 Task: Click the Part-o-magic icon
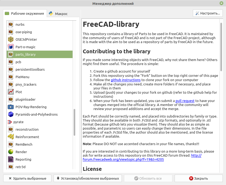11,47
